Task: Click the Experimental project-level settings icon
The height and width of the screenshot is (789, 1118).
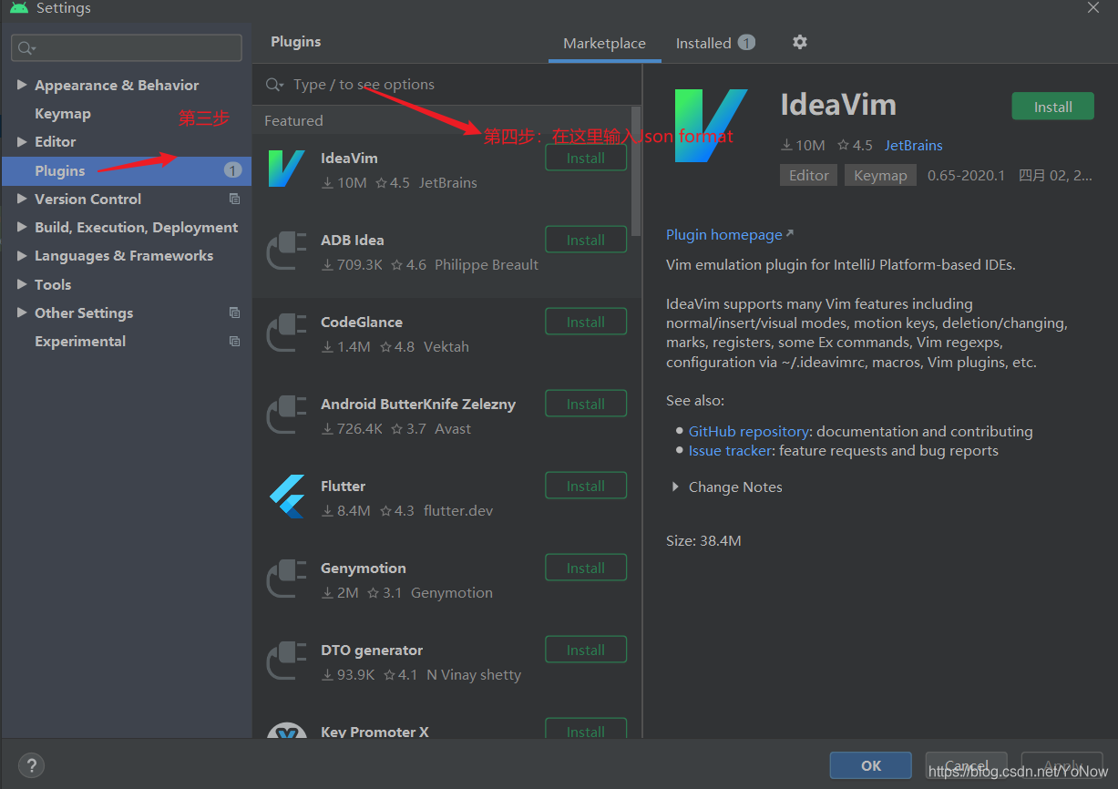Action: (234, 341)
